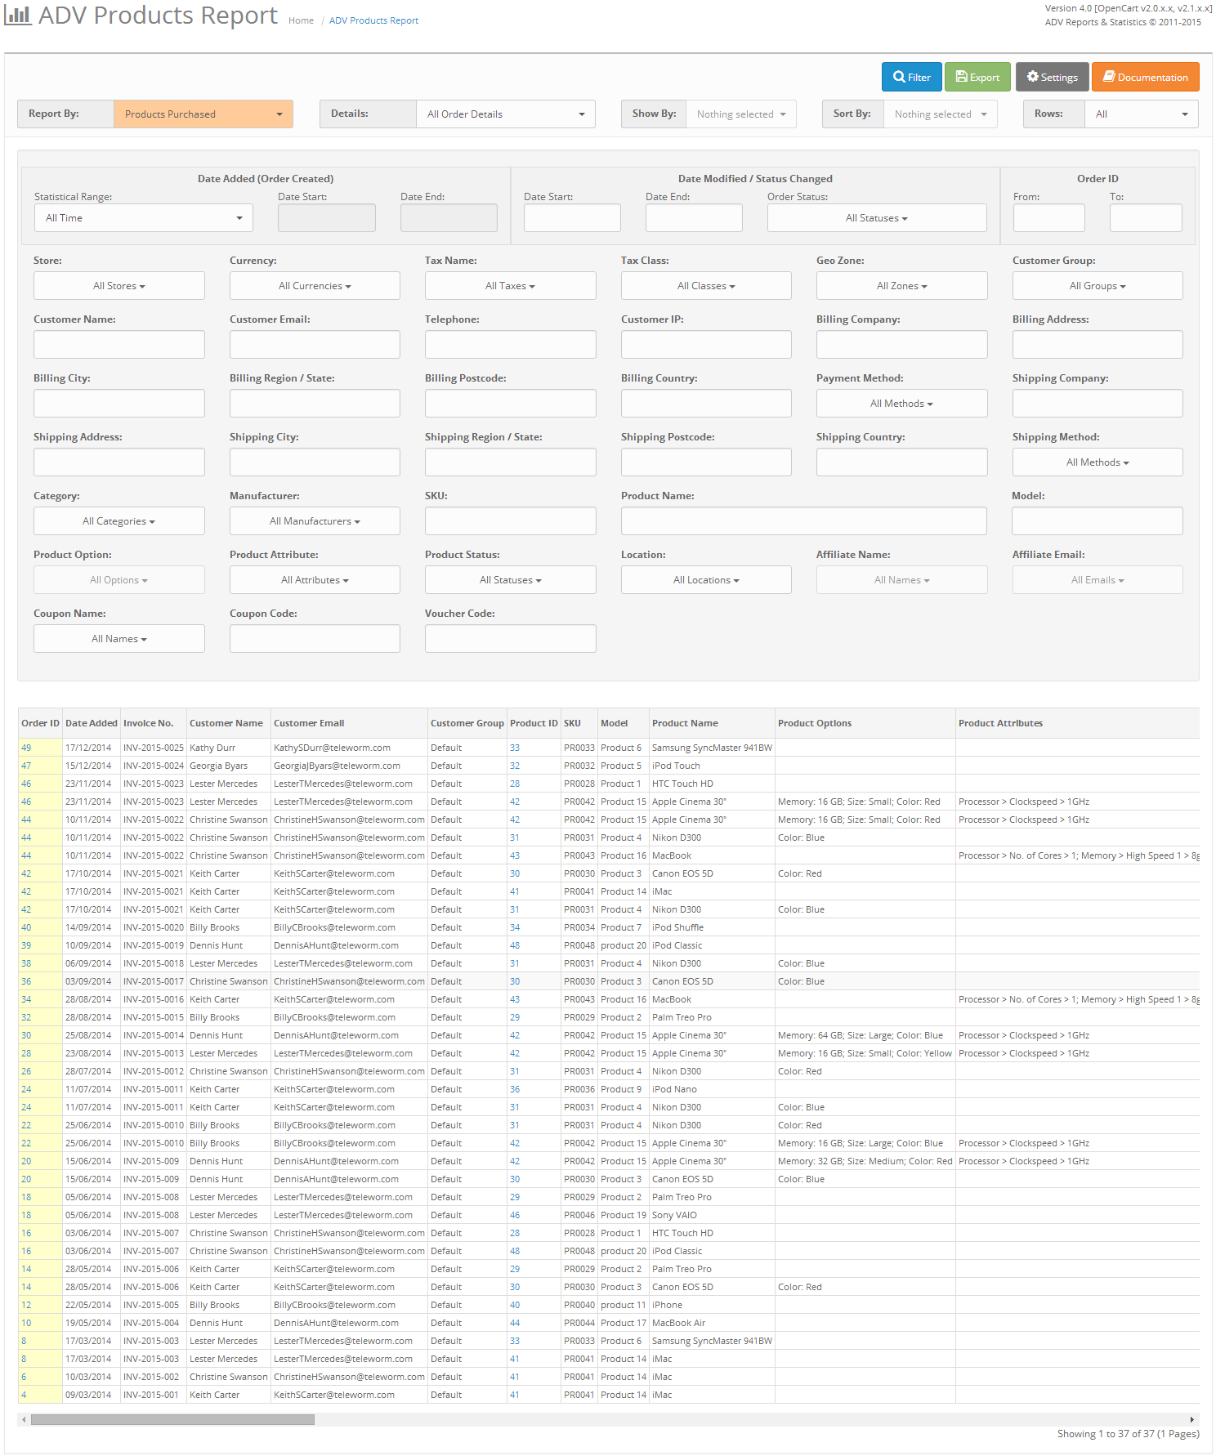Open the Payment Method All Methods dropdown
The image size is (1216, 1456).
coord(902,404)
